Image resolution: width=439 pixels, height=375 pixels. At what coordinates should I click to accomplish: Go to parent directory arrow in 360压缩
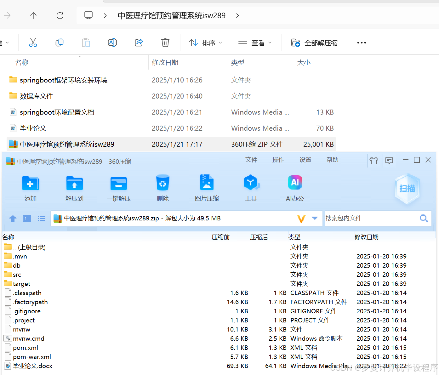click(13, 218)
